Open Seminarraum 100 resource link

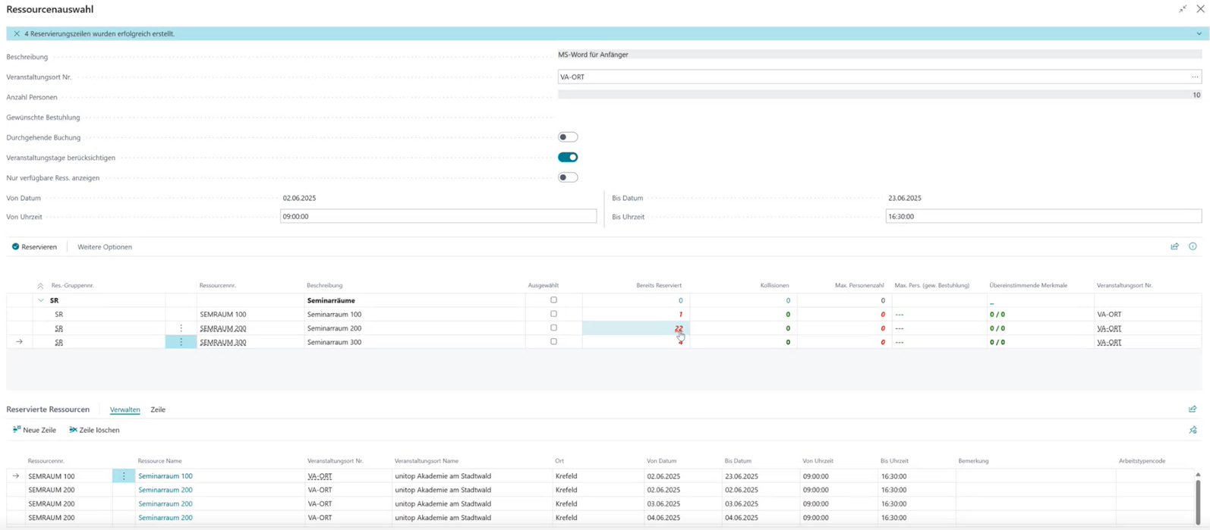pyautogui.click(x=165, y=476)
